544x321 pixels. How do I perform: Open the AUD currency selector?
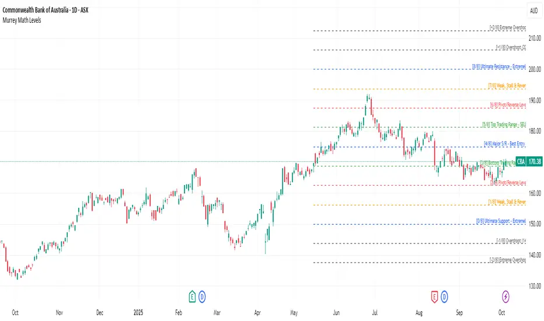tap(534, 11)
